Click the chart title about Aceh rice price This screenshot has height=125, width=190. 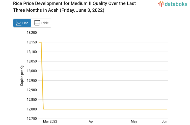point(74,7)
